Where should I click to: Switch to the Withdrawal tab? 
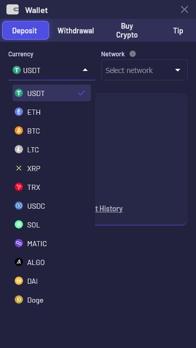click(76, 31)
